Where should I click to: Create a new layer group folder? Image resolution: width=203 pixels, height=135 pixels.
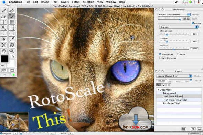[184, 129]
